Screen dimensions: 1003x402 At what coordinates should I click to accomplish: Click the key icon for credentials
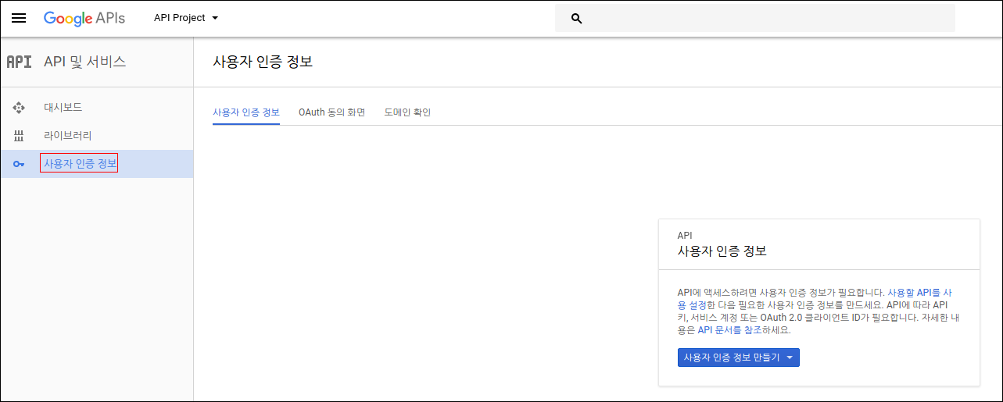coord(20,164)
